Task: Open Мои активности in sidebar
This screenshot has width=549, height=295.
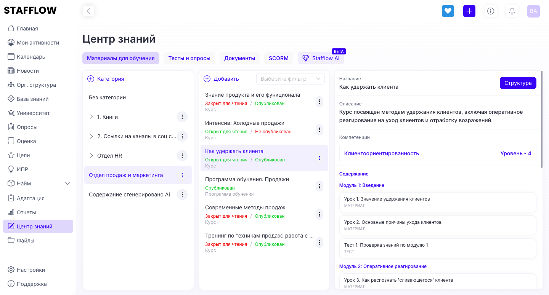Action: click(x=38, y=43)
